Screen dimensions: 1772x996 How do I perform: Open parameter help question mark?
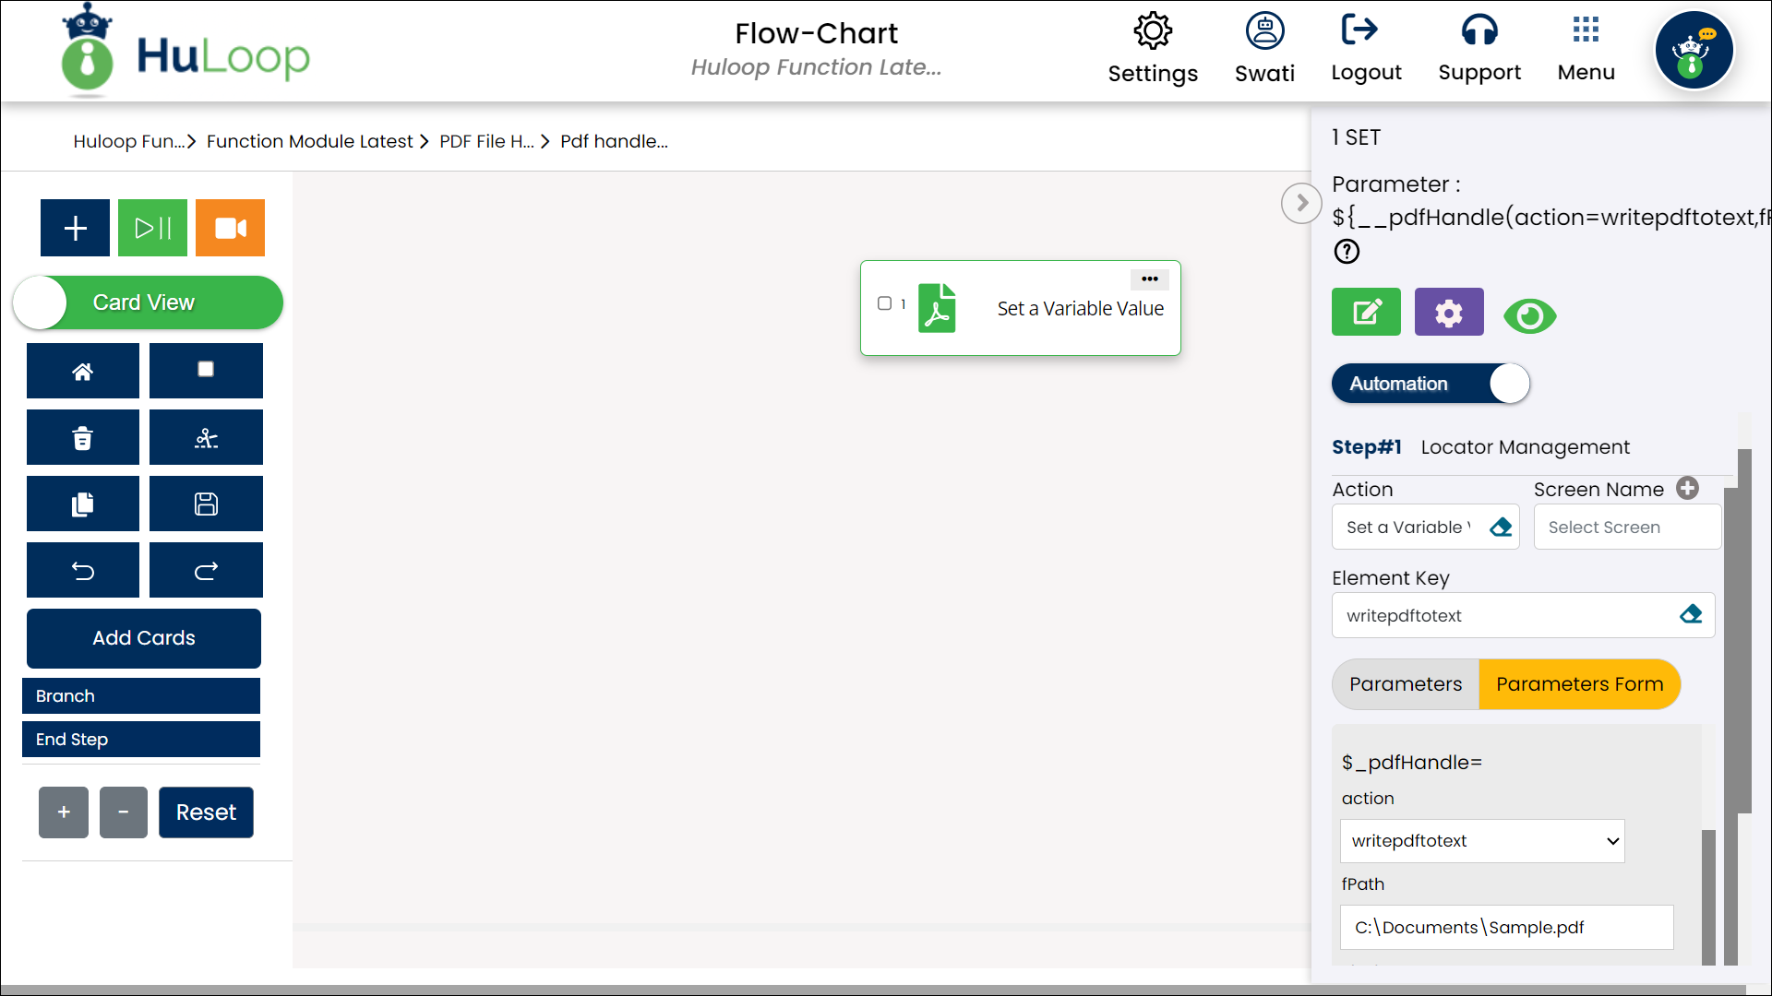point(1347,251)
